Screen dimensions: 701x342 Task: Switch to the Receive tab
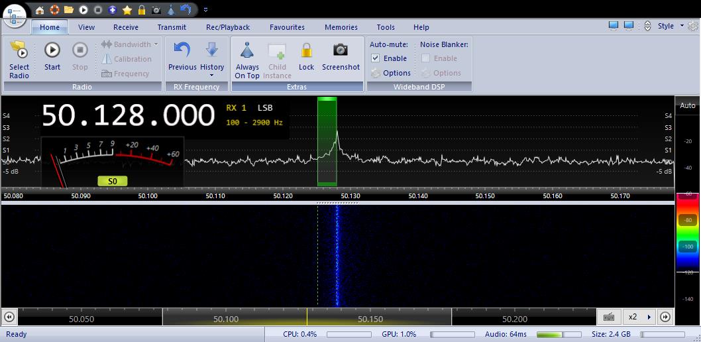coord(126,27)
